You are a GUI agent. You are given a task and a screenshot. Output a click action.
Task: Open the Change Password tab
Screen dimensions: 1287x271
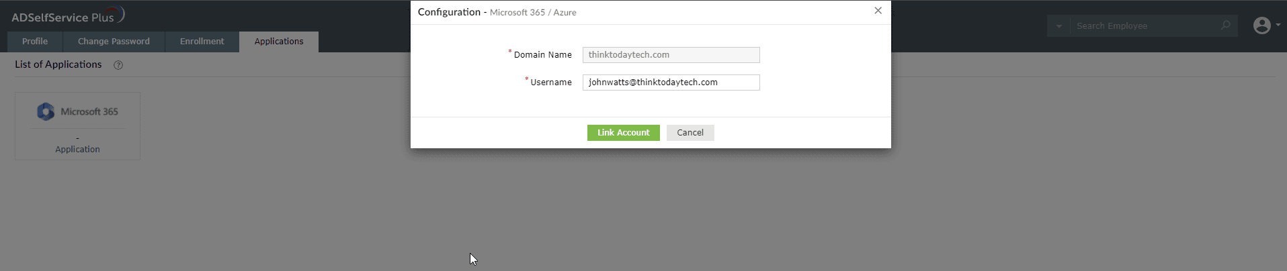114,42
